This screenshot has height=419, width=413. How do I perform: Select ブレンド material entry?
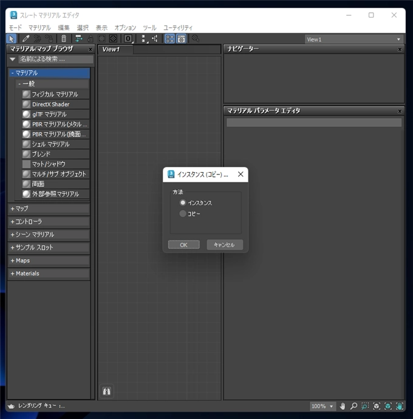[55, 154]
